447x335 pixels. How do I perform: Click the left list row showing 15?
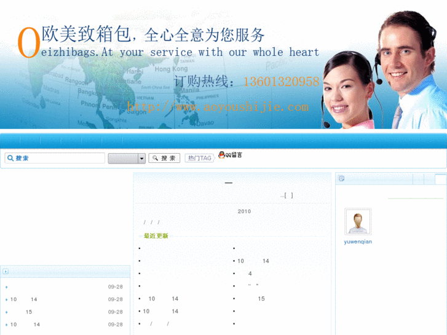[x=65, y=312]
